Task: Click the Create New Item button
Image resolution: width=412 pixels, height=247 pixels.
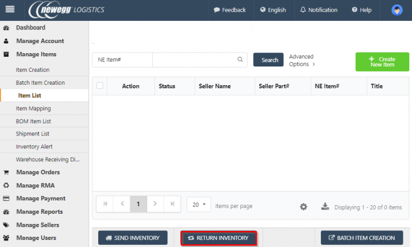Action: [382, 62]
